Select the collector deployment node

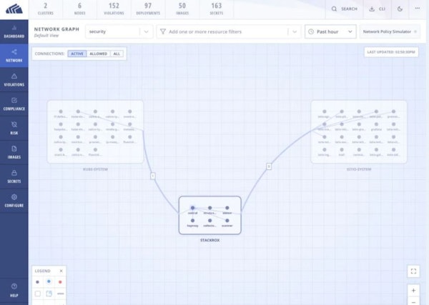pos(209,221)
